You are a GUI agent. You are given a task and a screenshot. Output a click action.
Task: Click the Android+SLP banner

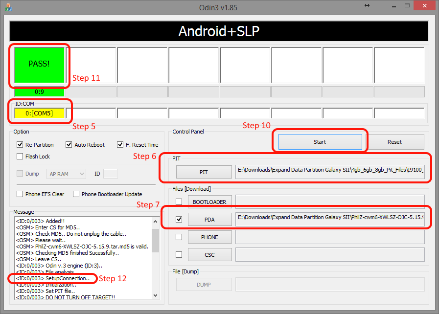point(219,31)
